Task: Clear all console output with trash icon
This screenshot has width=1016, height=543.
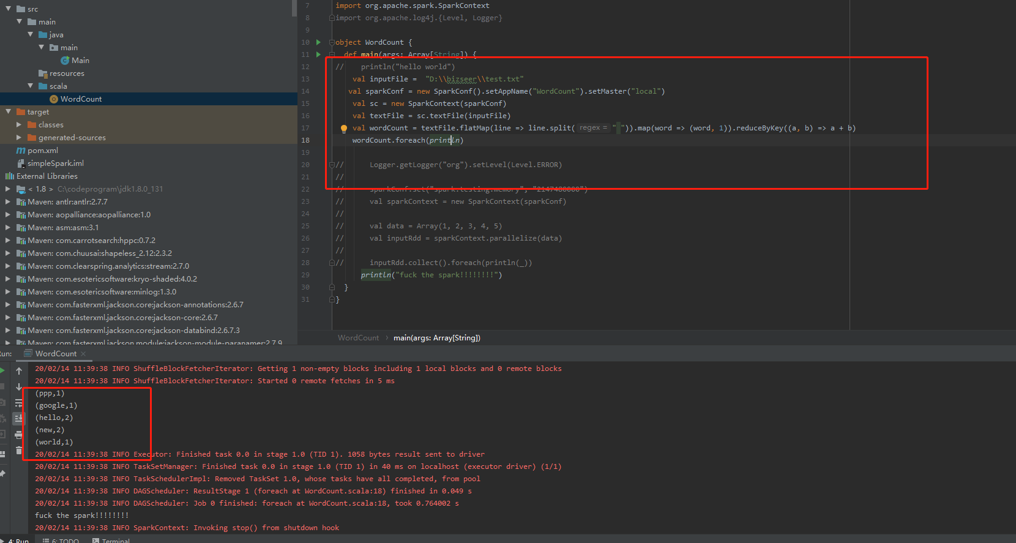Action: 19,450
